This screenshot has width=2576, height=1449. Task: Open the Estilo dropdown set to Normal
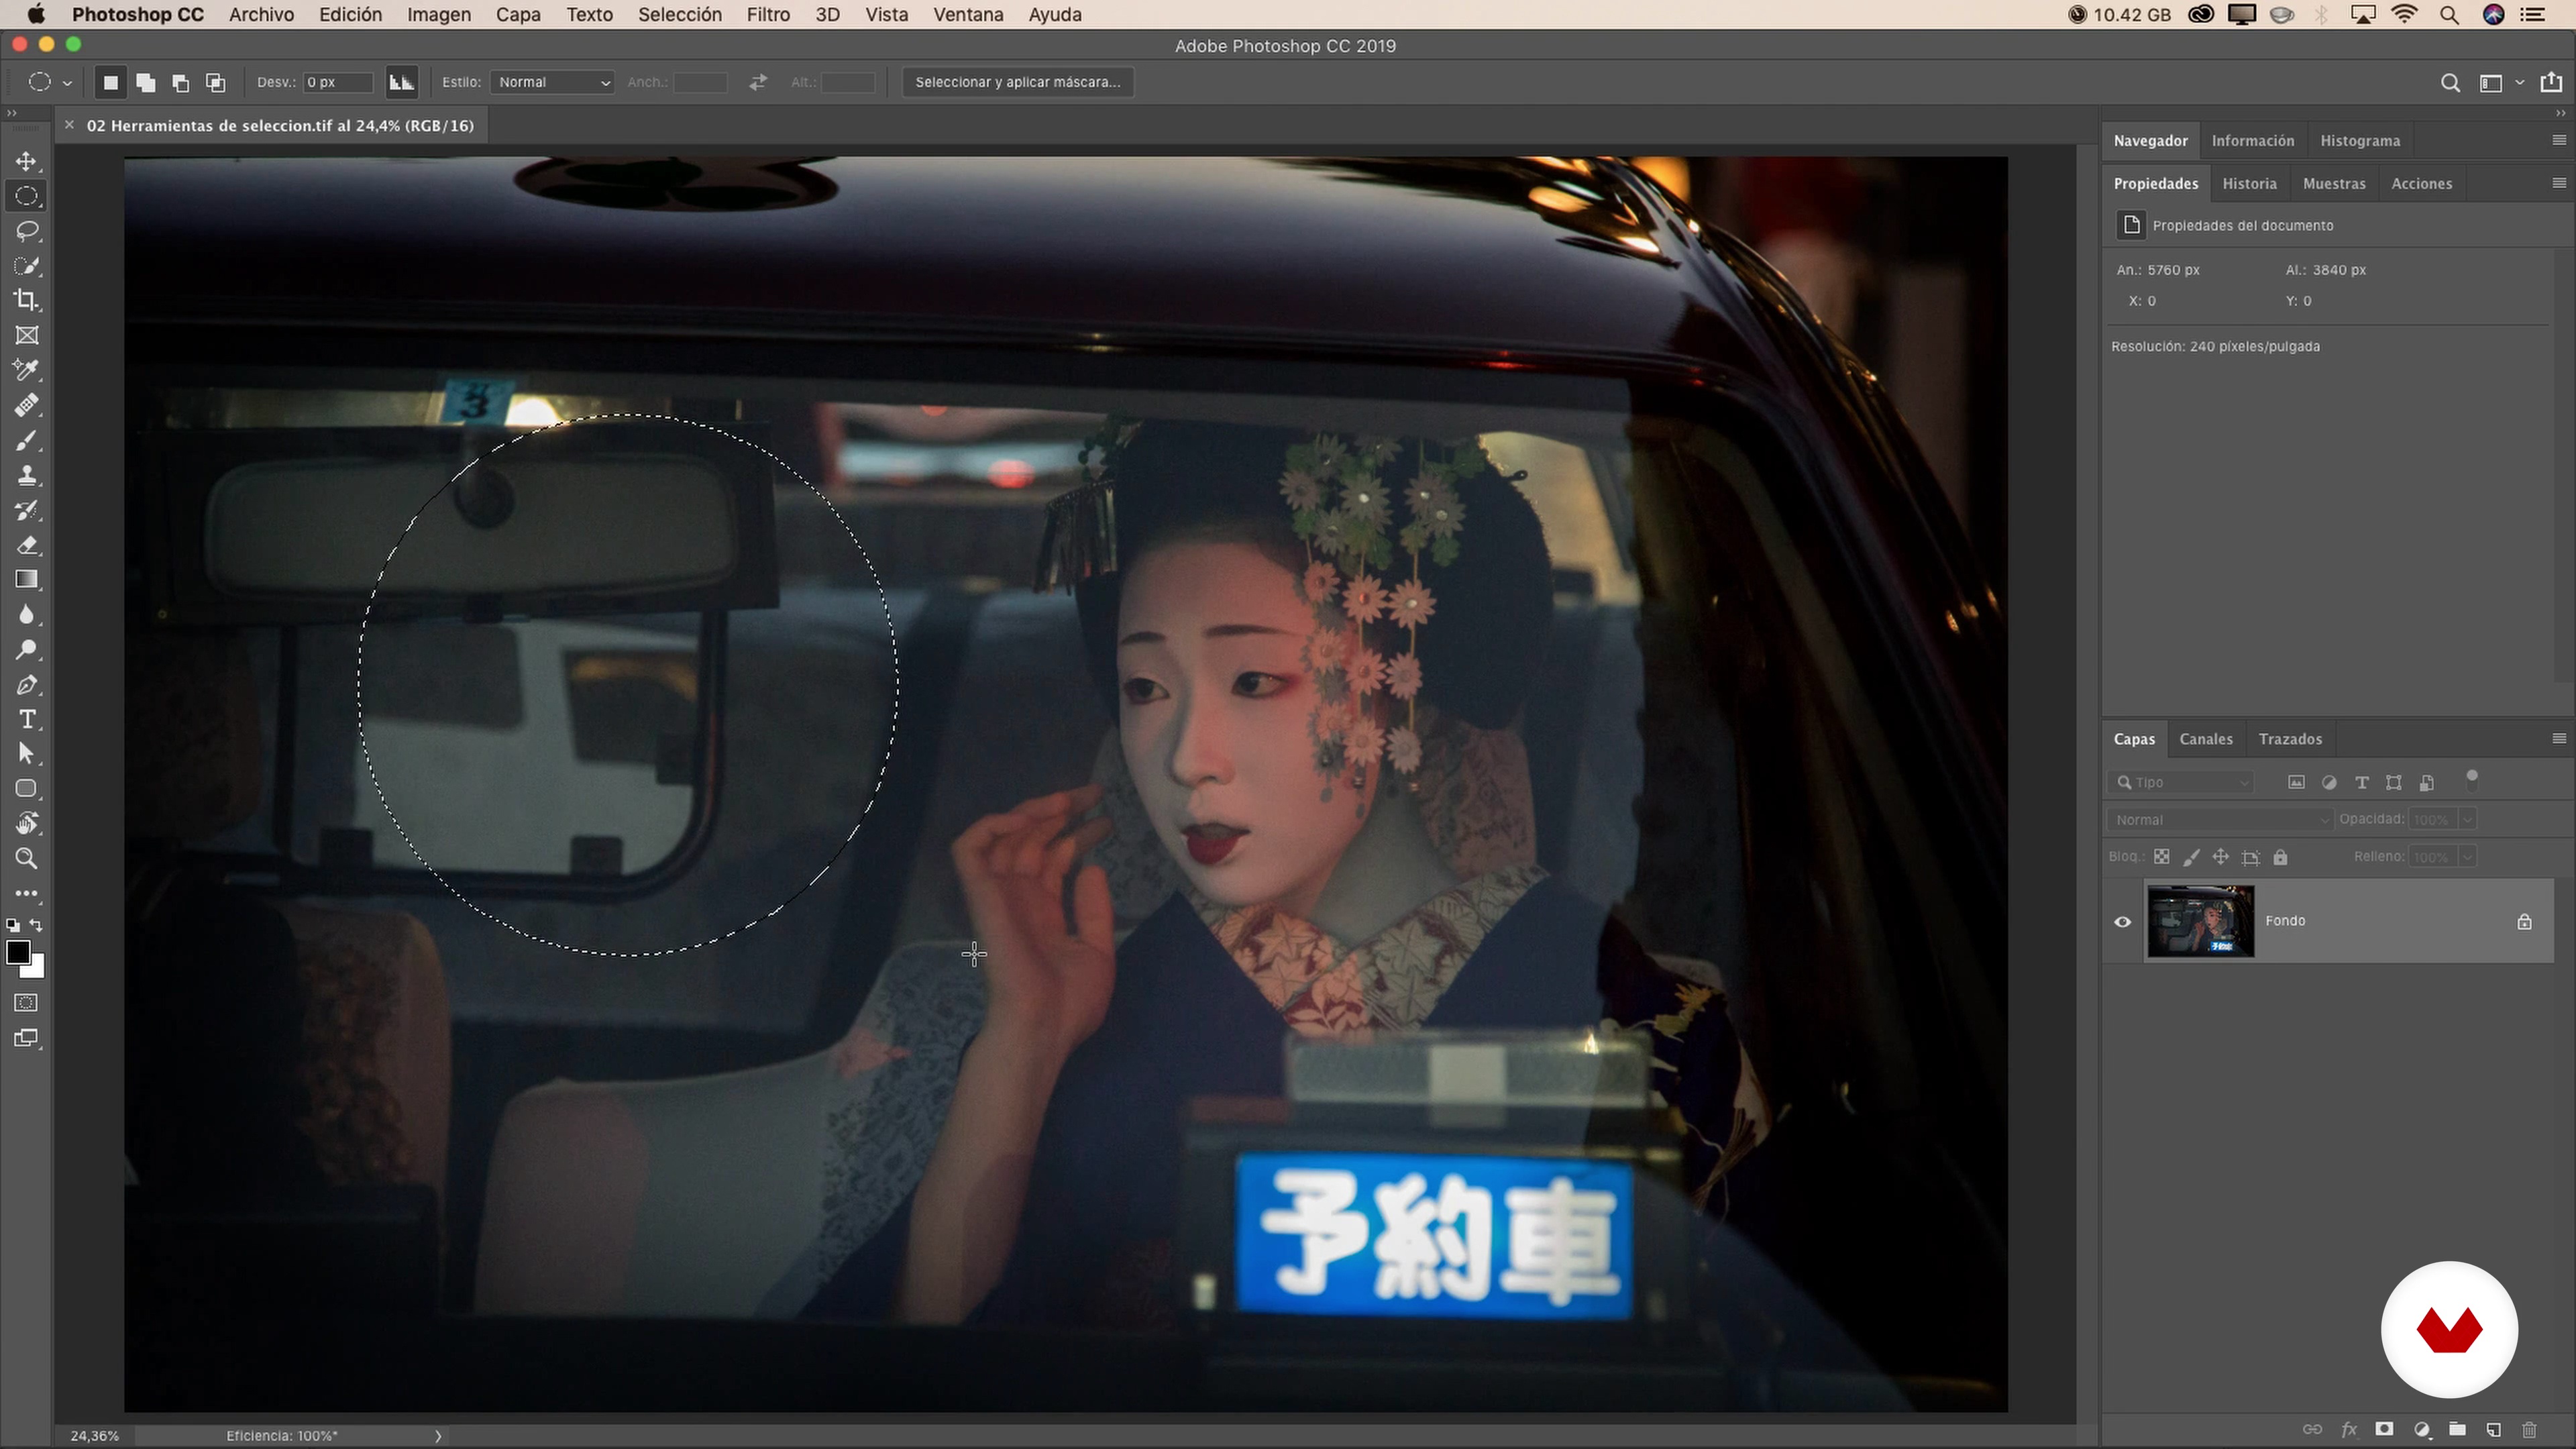coord(553,82)
